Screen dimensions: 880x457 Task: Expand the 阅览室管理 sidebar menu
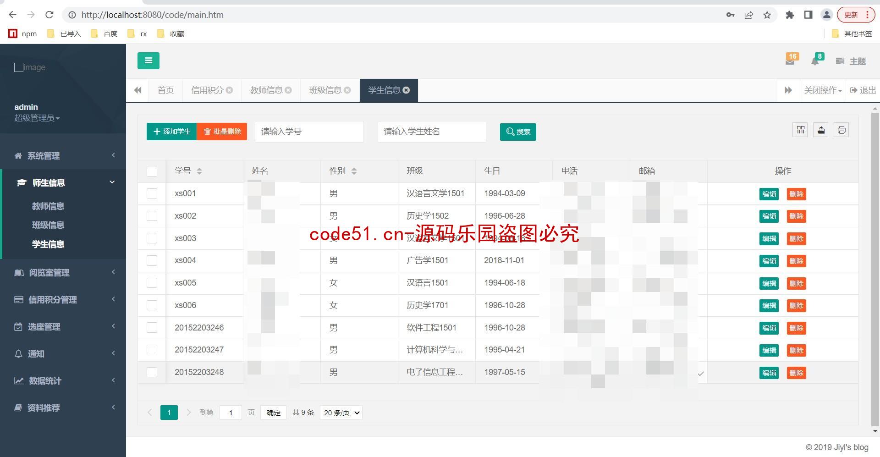pos(63,273)
